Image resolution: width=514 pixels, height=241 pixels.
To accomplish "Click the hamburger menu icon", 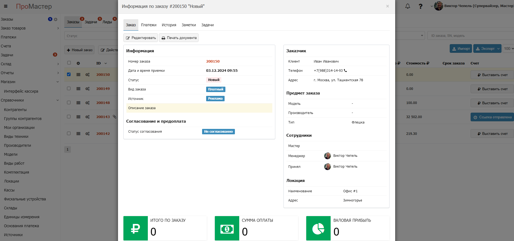I will pyautogui.click(x=6, y=6).
